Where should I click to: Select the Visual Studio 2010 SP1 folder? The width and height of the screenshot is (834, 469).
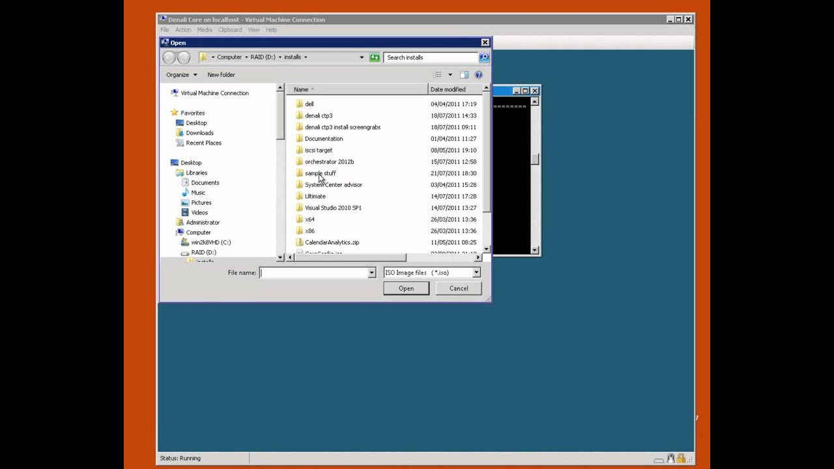[332, 208]
